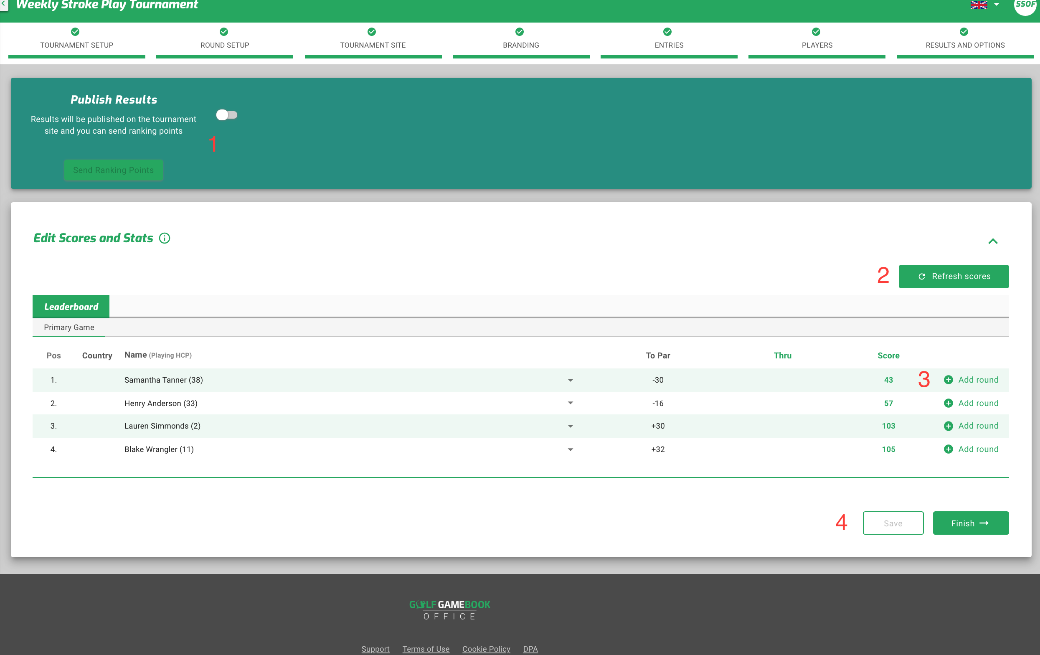Image resolution: width=1040 pixels, height=655 pixels.
Task: Click the name Blake Wrangler (11)
Action: 159,449
